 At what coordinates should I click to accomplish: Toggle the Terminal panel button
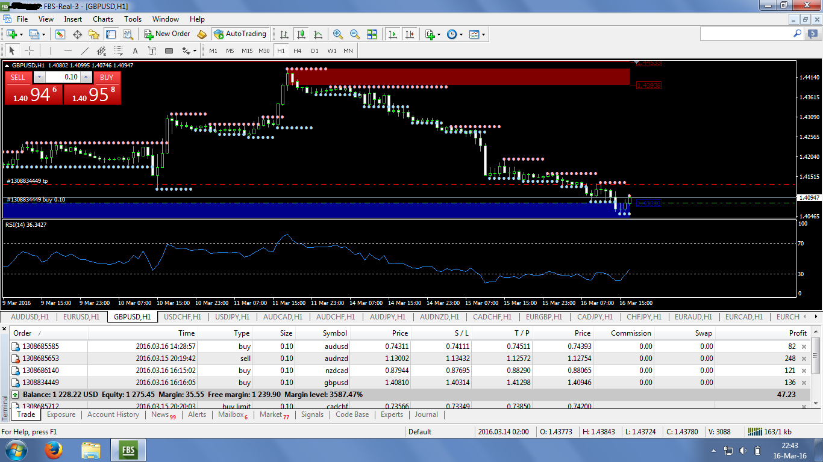tap(111, 34)
